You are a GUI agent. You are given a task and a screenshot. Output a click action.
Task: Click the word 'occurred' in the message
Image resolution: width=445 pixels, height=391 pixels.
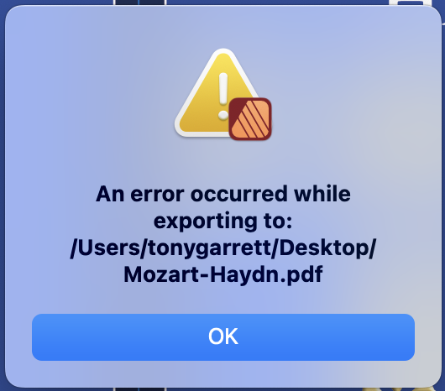(239, 194)
